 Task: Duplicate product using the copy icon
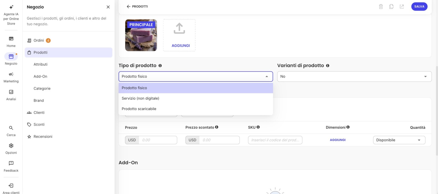[x=391, y=6]
